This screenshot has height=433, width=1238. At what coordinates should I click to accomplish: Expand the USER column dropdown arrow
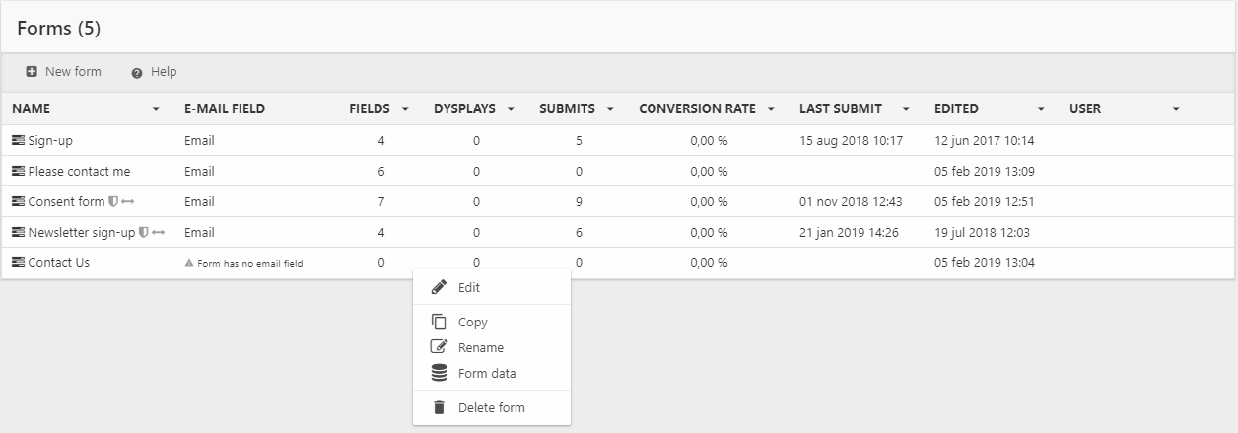click(x=1176, y=109)
